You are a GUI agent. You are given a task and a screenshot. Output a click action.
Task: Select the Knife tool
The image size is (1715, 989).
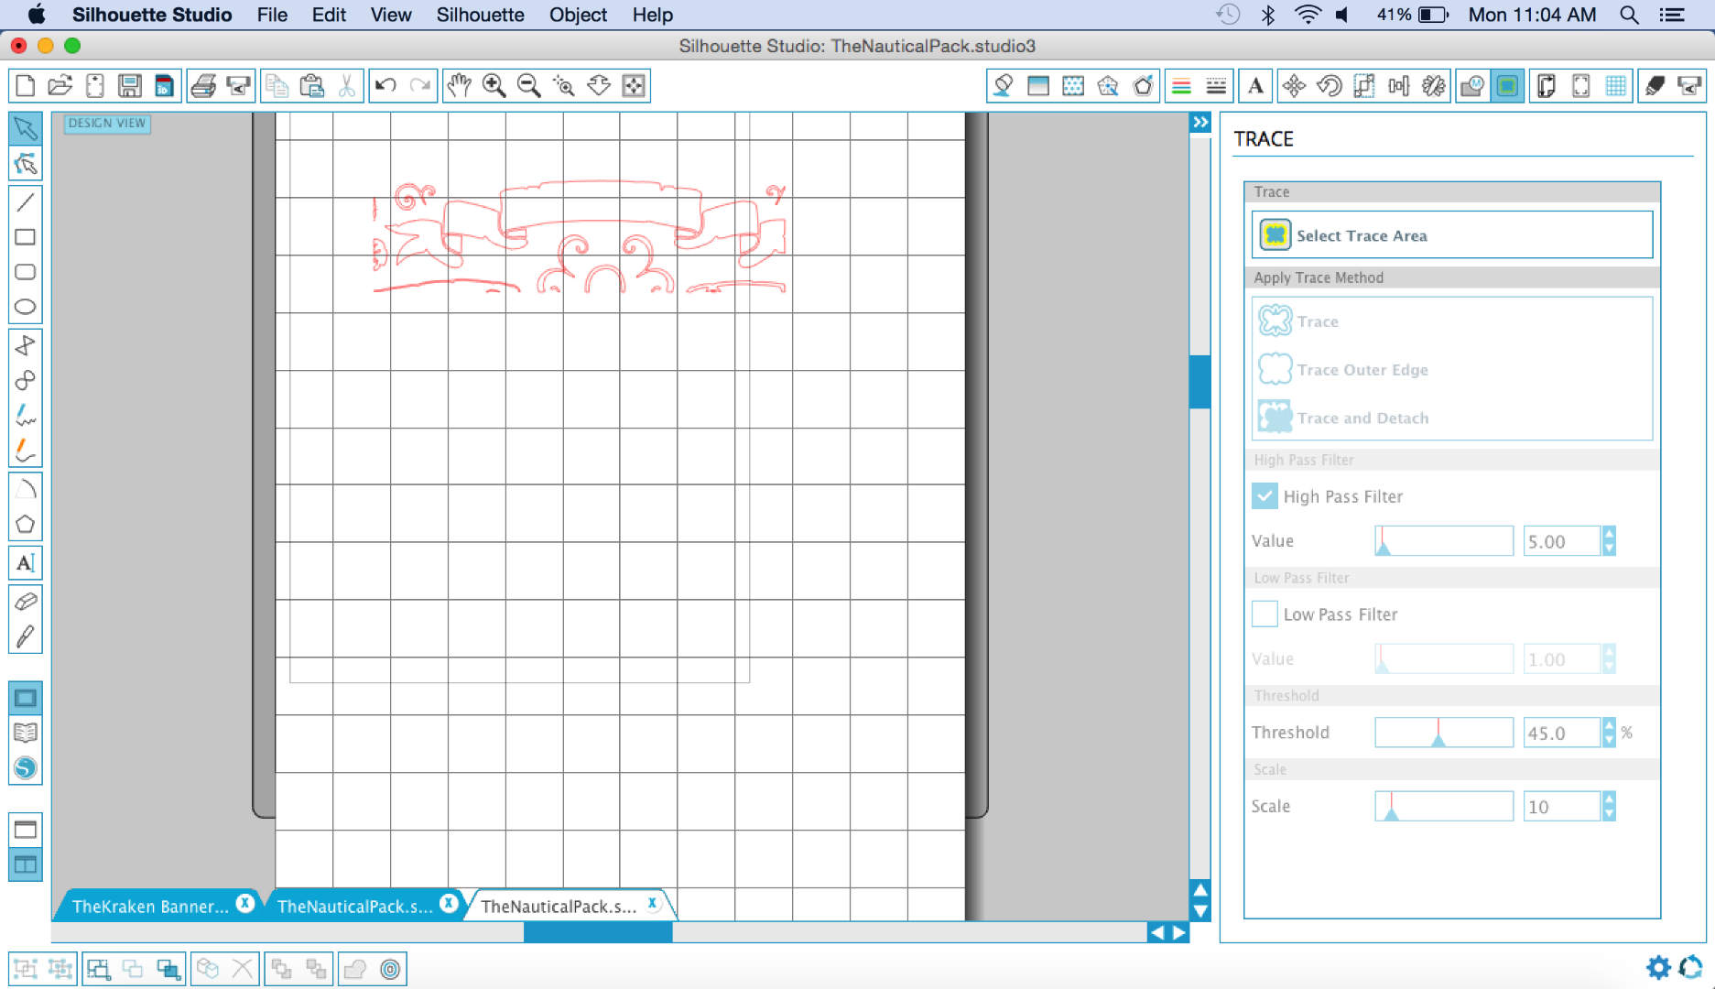(x=26, y=636)
